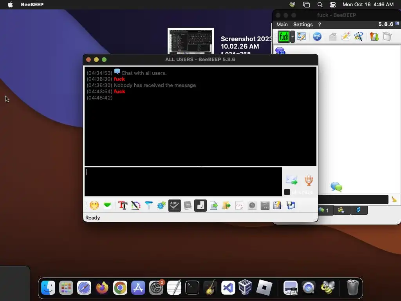Screen dimensions: 401x301
Task: Click the BeeBEEP bee icon in the Dock
Action: coord(328,287)
